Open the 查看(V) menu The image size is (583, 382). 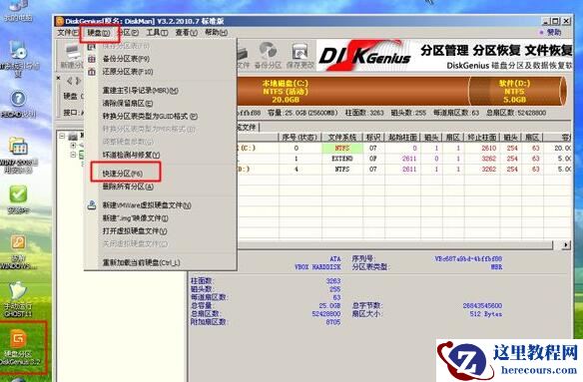187,33
